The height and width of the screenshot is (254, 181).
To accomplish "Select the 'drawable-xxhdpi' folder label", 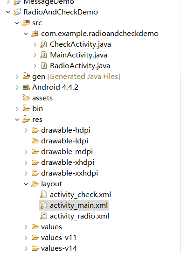I will tap(70, 173).
